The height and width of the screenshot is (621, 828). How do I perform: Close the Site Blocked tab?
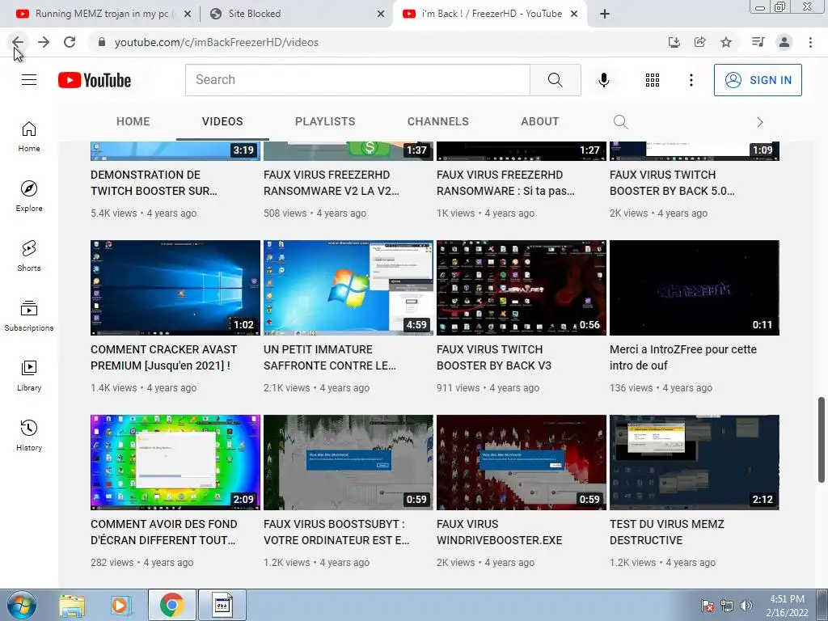[381, 15]
